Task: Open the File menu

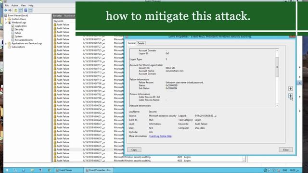Action: [7, 5]
